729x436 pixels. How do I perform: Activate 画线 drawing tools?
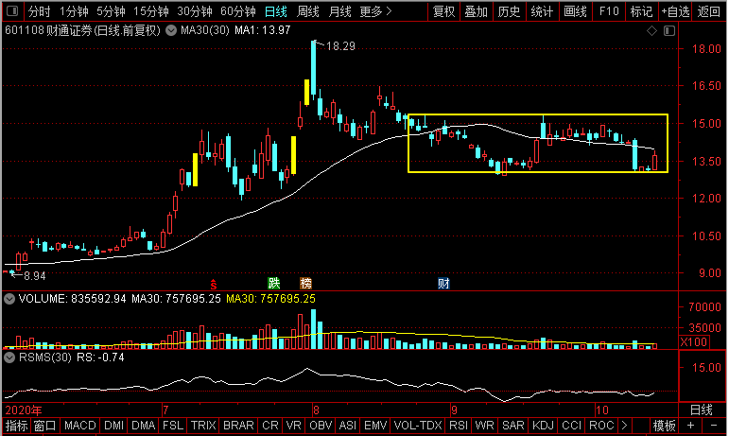575,11
